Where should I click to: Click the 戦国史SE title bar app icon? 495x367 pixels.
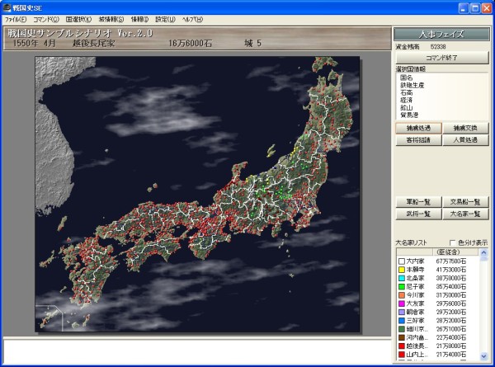pyautogui.click(x=7, y=7)
